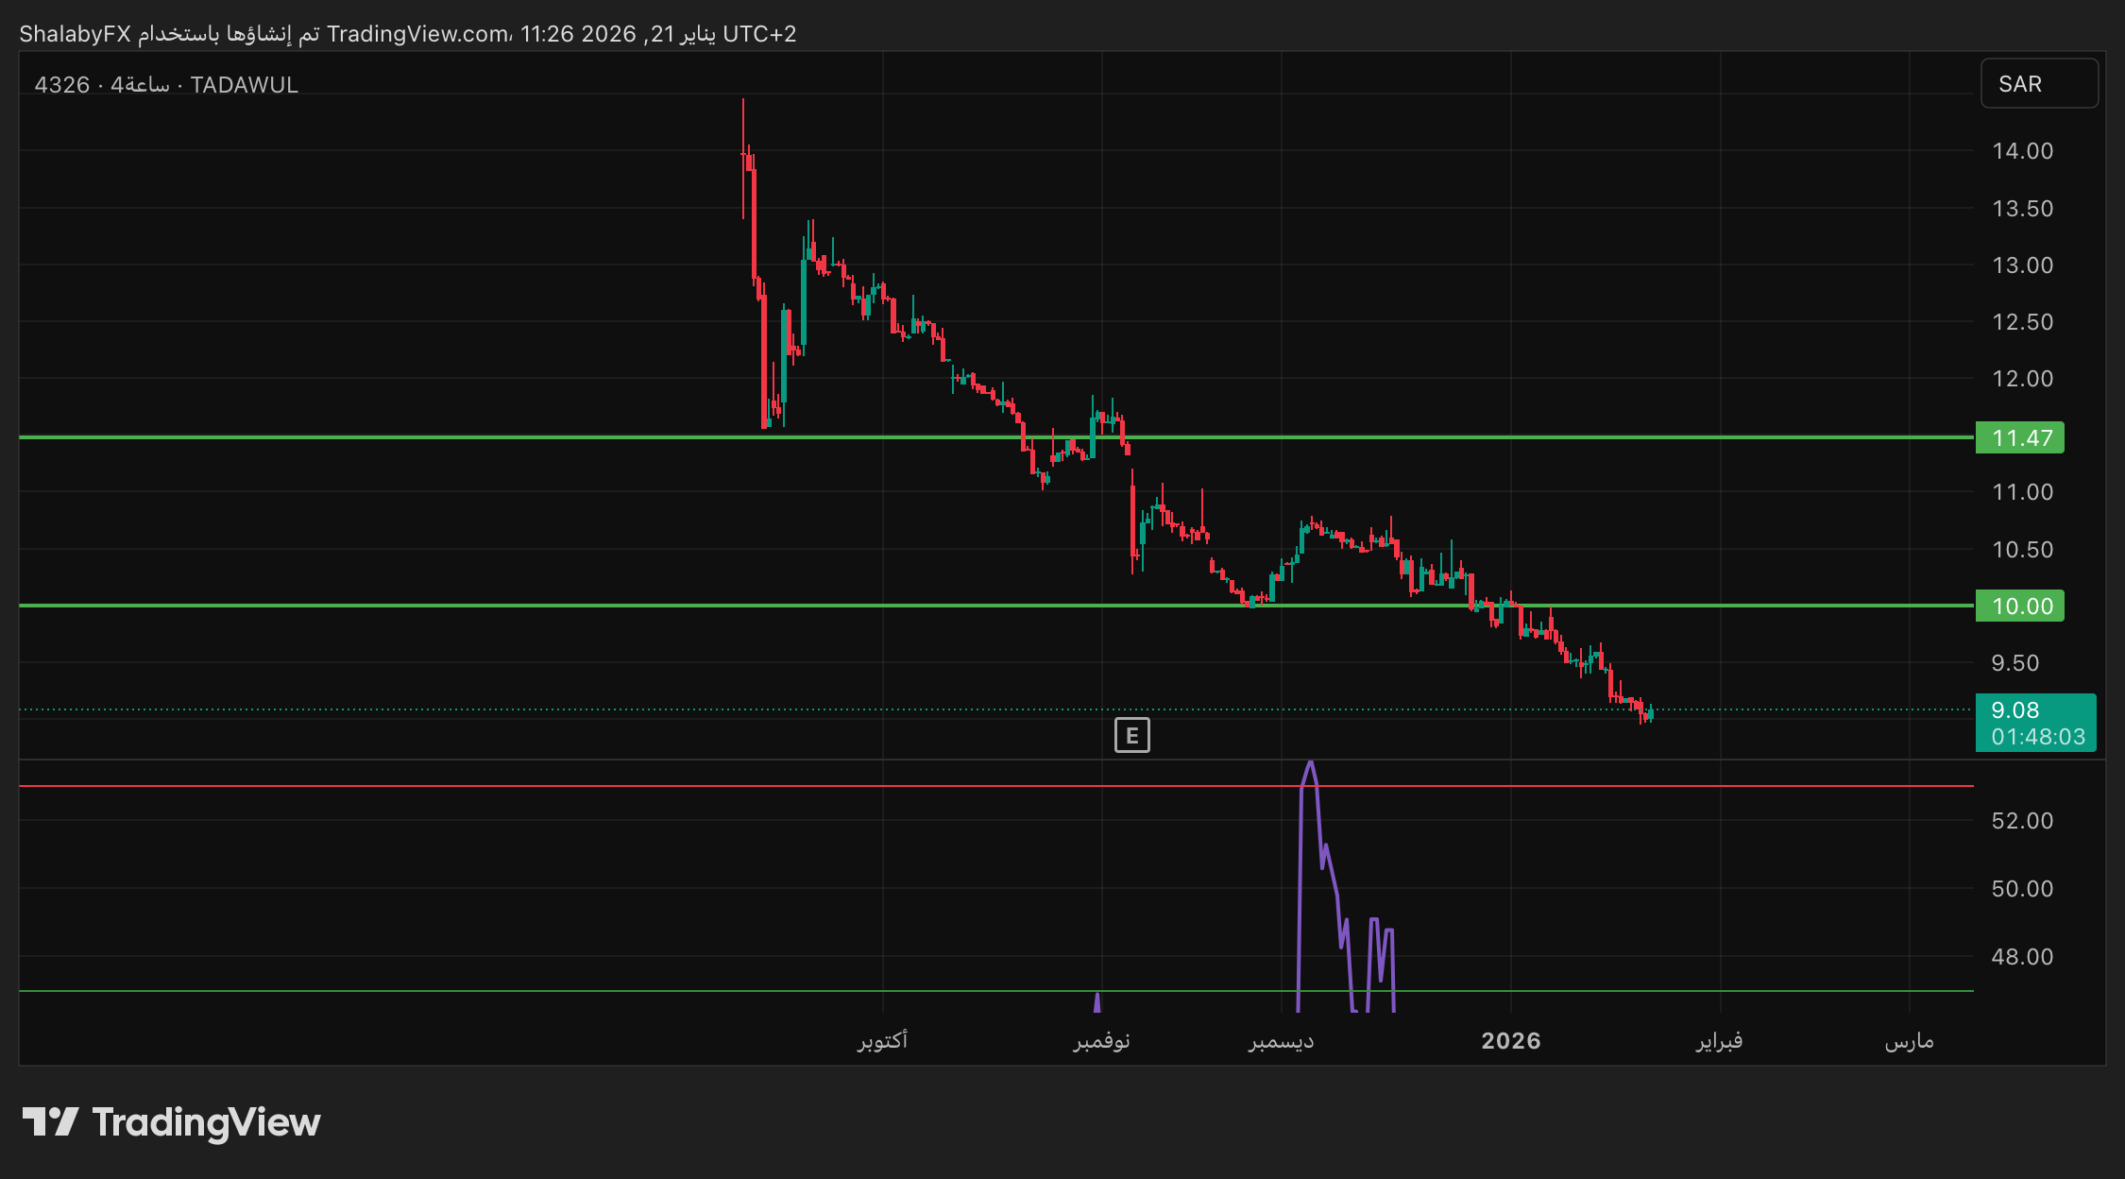Click the ShalabyFX author name
Viewport: 2125px width, 1179px height.
coord(75,34)
